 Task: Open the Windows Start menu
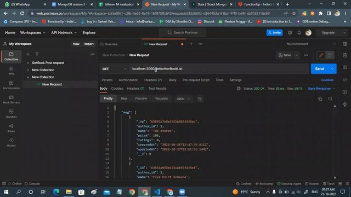click(x=6, y=192)
